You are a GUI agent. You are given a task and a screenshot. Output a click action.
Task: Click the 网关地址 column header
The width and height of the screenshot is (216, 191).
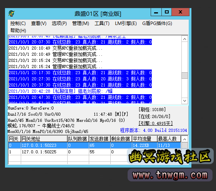pos(44,139)
